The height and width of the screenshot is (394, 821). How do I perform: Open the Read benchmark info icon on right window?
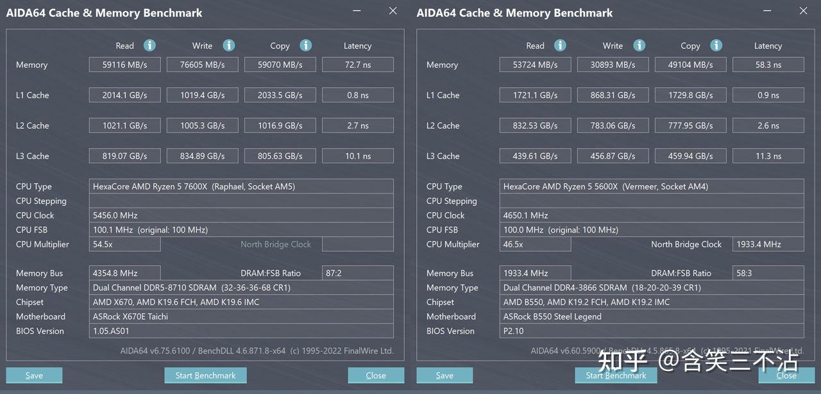(560, 45)
